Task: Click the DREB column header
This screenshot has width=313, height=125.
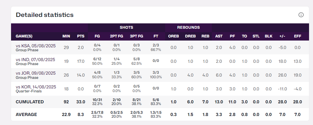Action: [x=190, y=36]
